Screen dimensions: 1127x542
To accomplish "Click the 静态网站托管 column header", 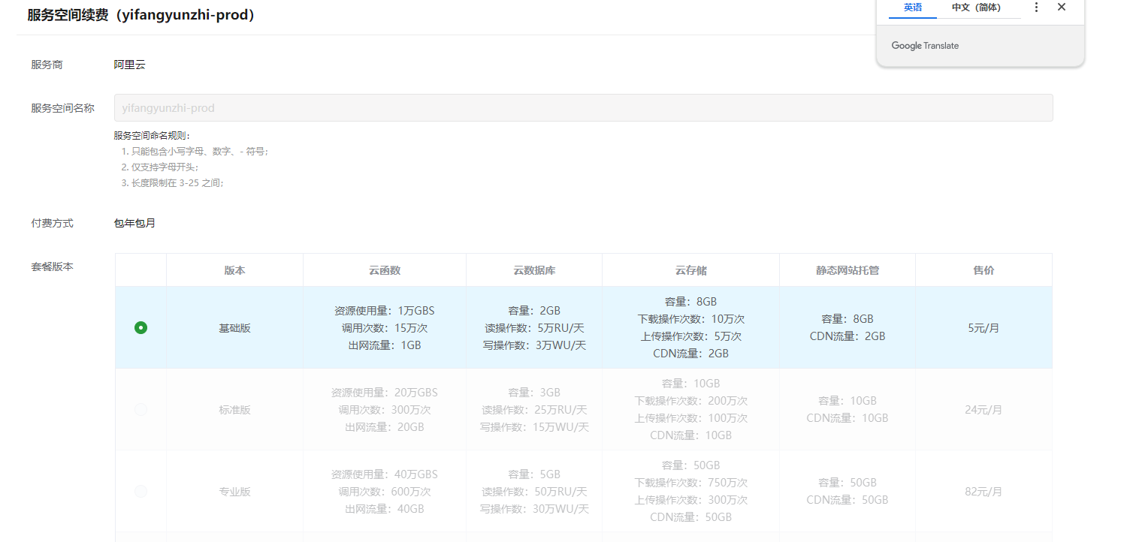I will click(x=848, y=270).
